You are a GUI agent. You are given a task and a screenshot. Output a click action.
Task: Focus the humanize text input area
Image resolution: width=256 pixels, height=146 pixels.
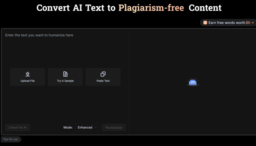[65, 50]
